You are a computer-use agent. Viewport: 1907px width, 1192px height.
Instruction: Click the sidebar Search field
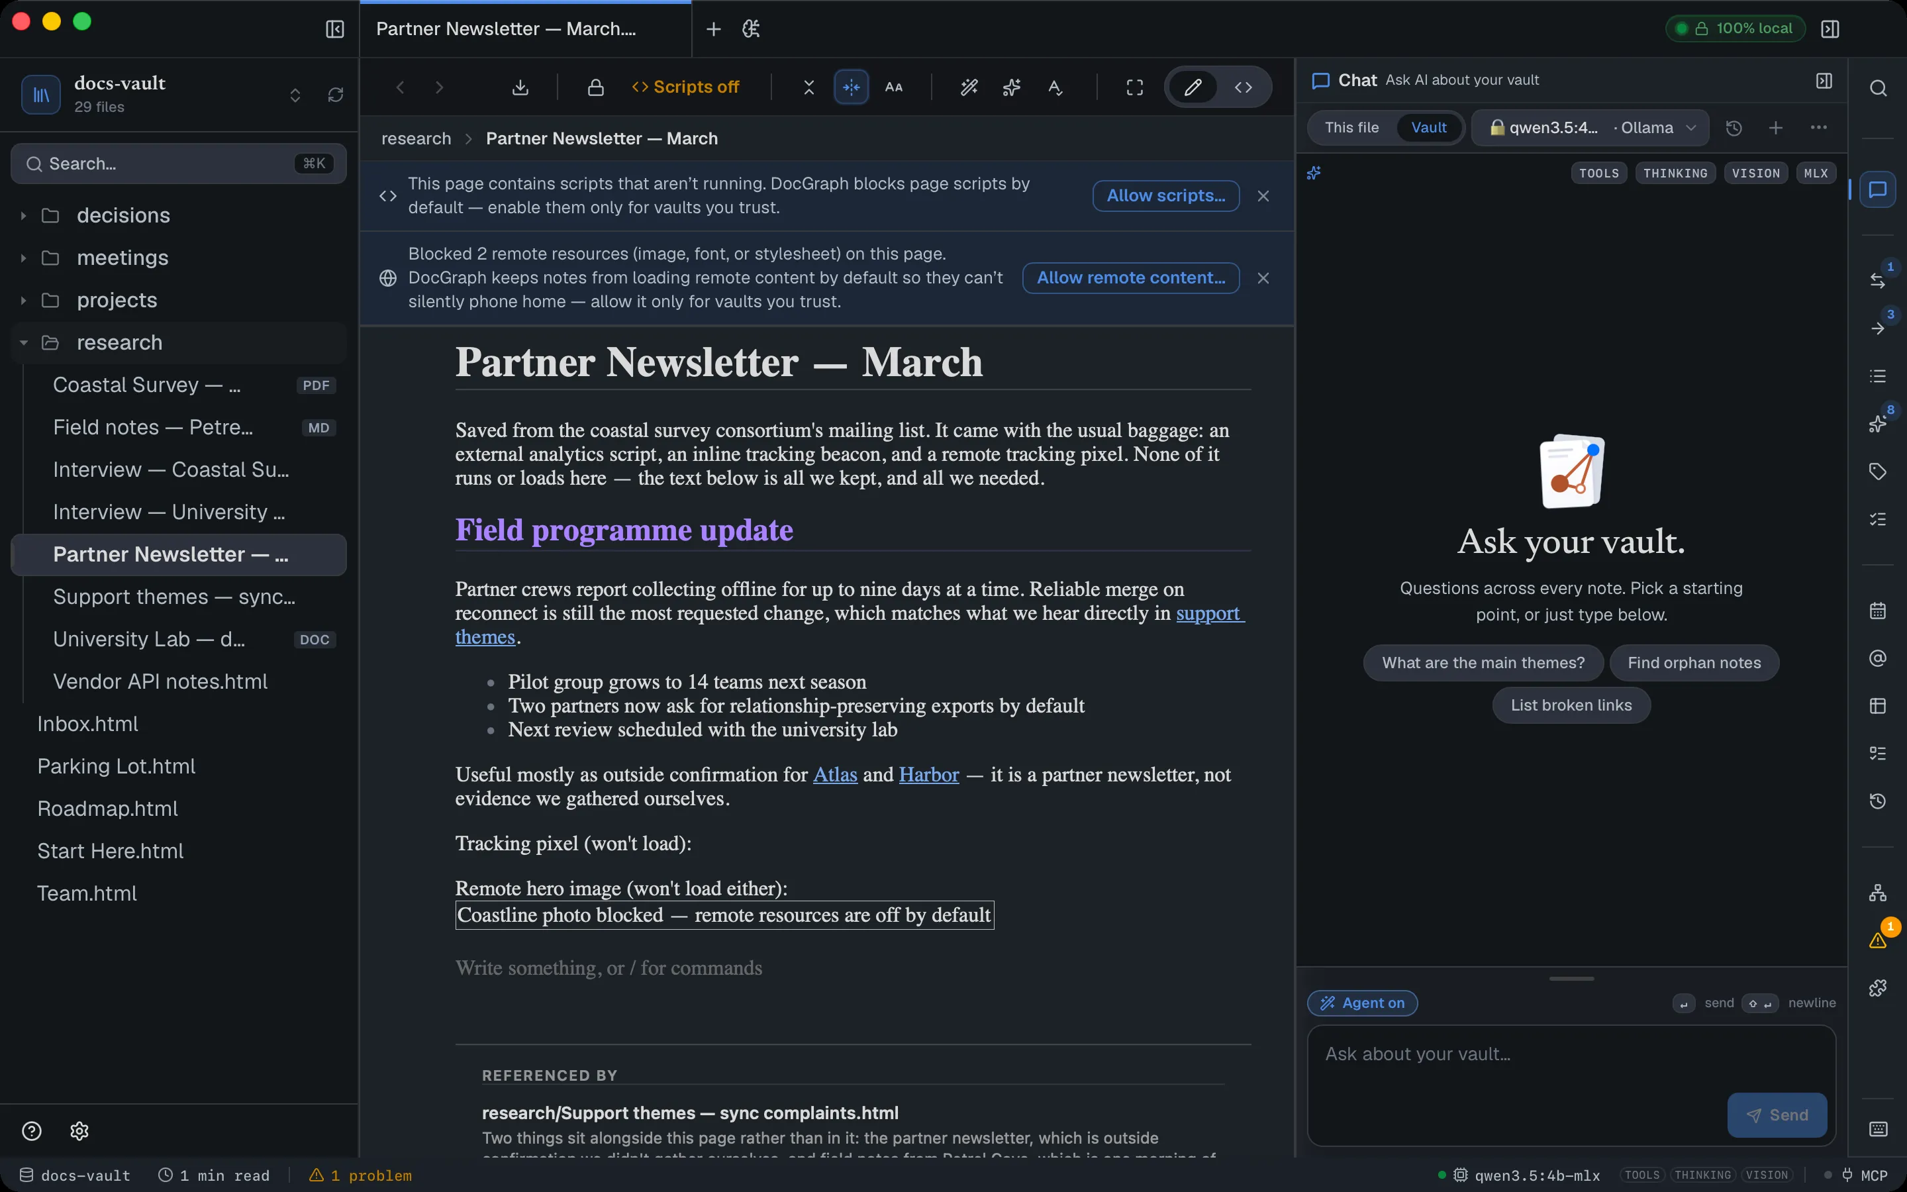(178, 163)
